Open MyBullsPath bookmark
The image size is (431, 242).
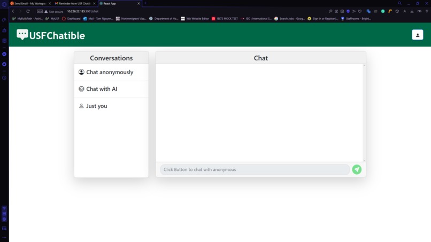coord(27,19)
